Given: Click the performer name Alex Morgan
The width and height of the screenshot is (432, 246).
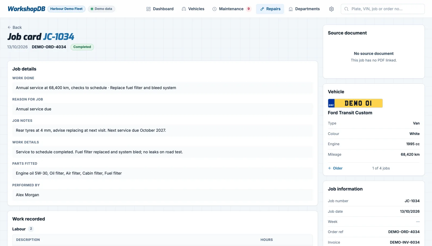Looking at the screenshot, I should click(28, 195).
